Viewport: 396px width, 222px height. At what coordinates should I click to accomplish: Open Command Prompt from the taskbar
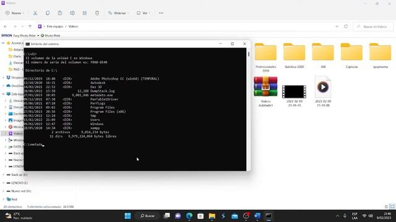pyautogui.click(x=269, y=216)
